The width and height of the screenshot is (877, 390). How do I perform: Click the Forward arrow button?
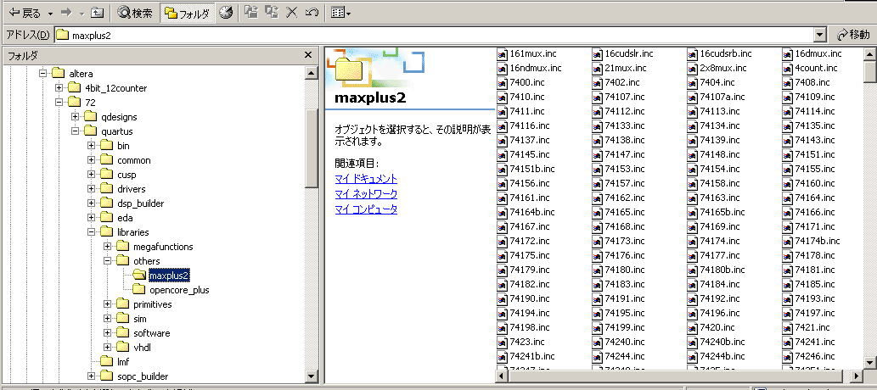[x=66, y=13]
